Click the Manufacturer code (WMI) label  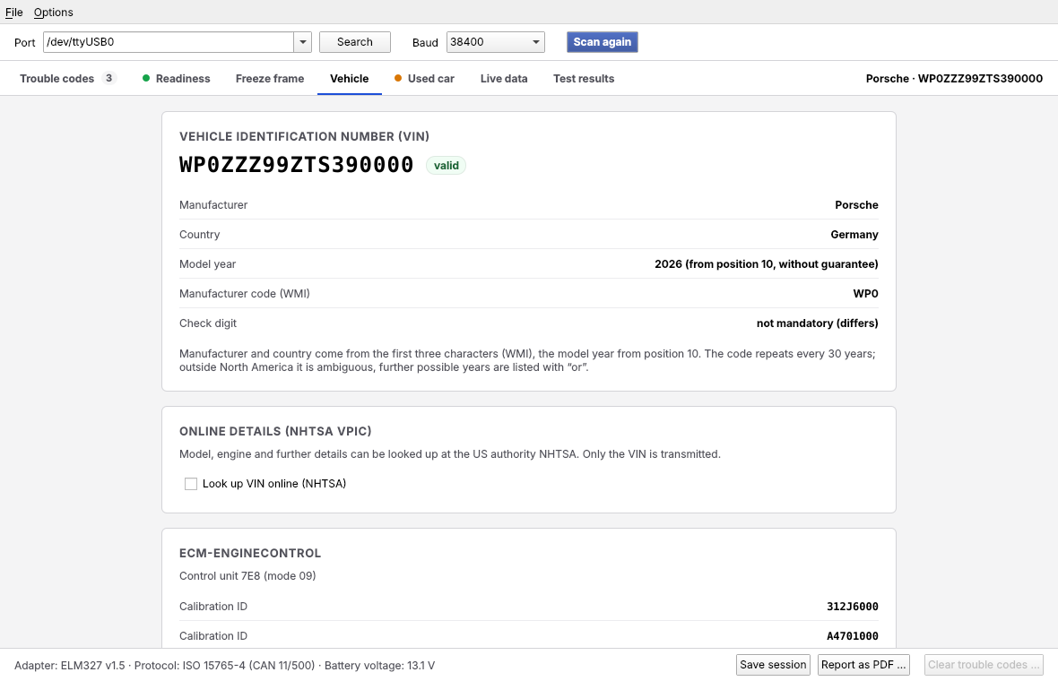[245, 294]
